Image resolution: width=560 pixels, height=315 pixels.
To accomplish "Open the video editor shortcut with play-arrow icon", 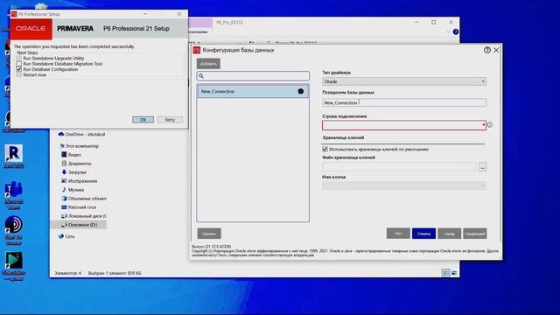I will [x=14, y=266].
